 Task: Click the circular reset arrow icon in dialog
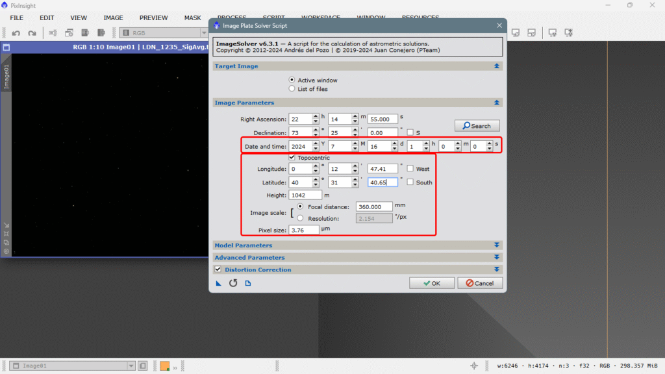coord(233,283)
